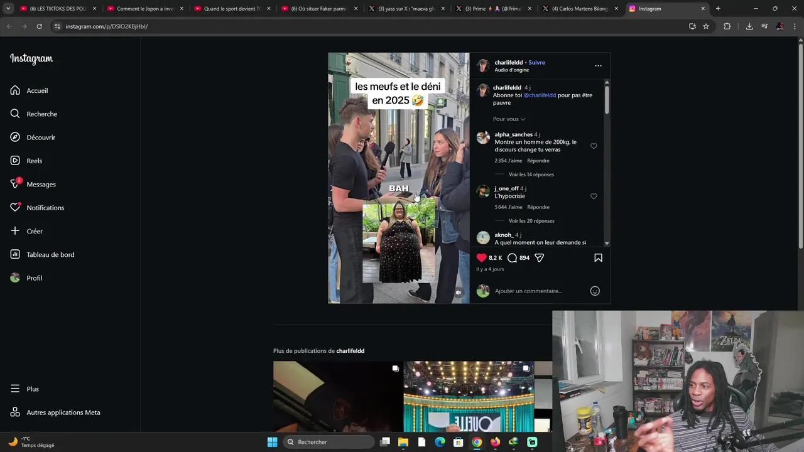Open aknoh_ commenter profile

[x=504, y=235]
